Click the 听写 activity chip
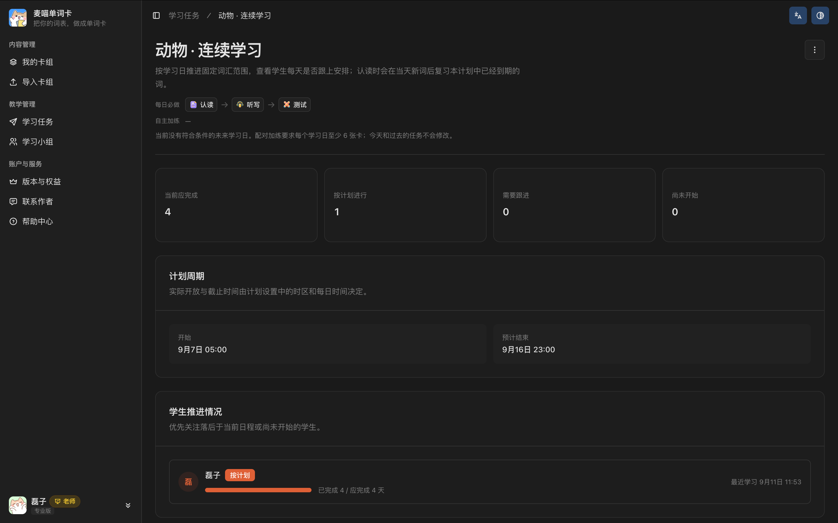Image resolution: width=838 pixels, height=523 pixels. tap(247, 105)
